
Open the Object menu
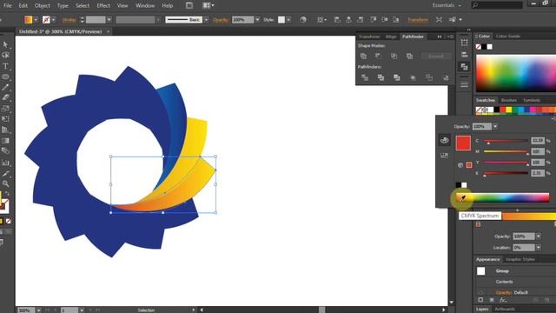tap(42, 6)
